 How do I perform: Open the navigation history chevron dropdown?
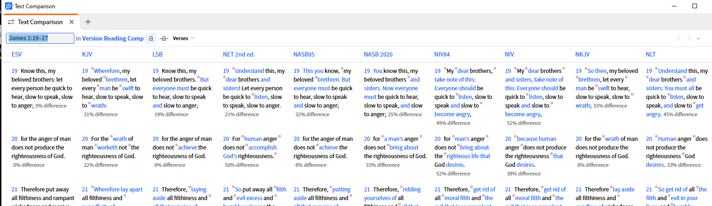(698, 39)
